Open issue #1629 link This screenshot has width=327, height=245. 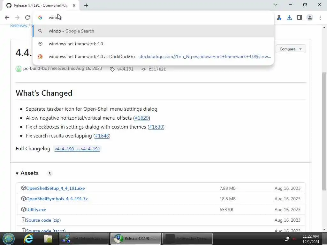point(141,118)
